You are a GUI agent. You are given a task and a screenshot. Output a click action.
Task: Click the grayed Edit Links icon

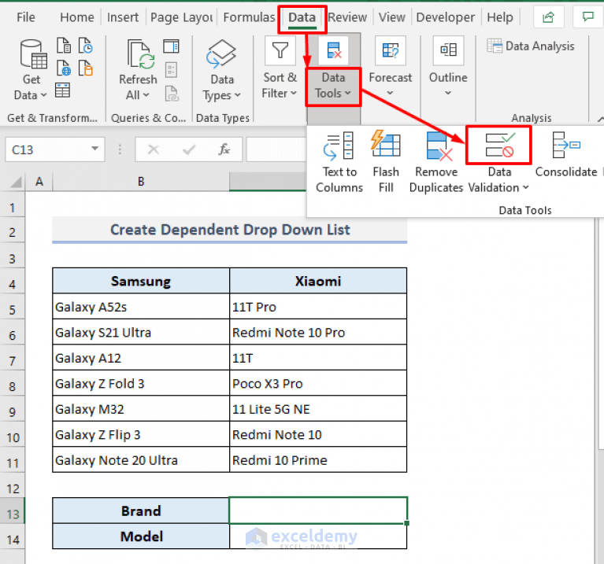point(172,94)
